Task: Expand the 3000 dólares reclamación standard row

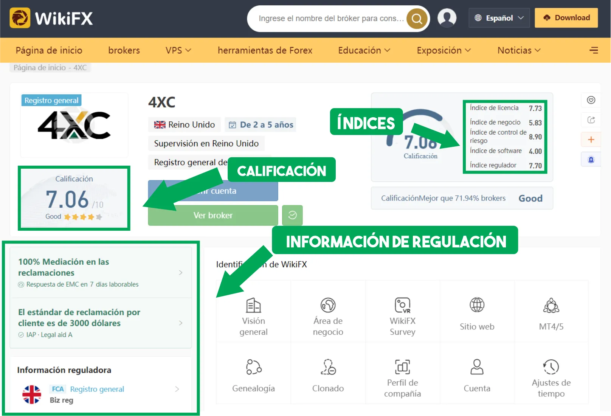Action: [x=101, y=323]
